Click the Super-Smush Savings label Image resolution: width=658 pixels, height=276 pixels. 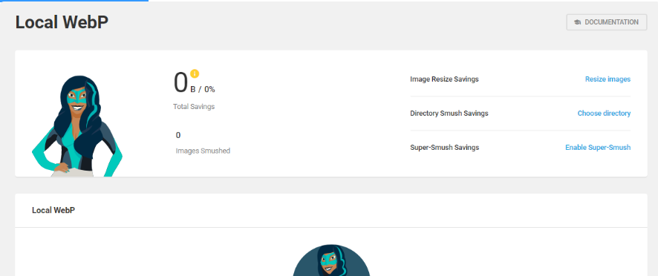(444, 148)
